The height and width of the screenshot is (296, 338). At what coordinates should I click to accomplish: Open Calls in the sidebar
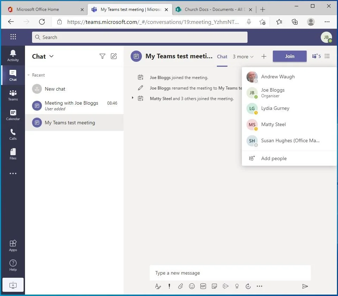point(13,134)
